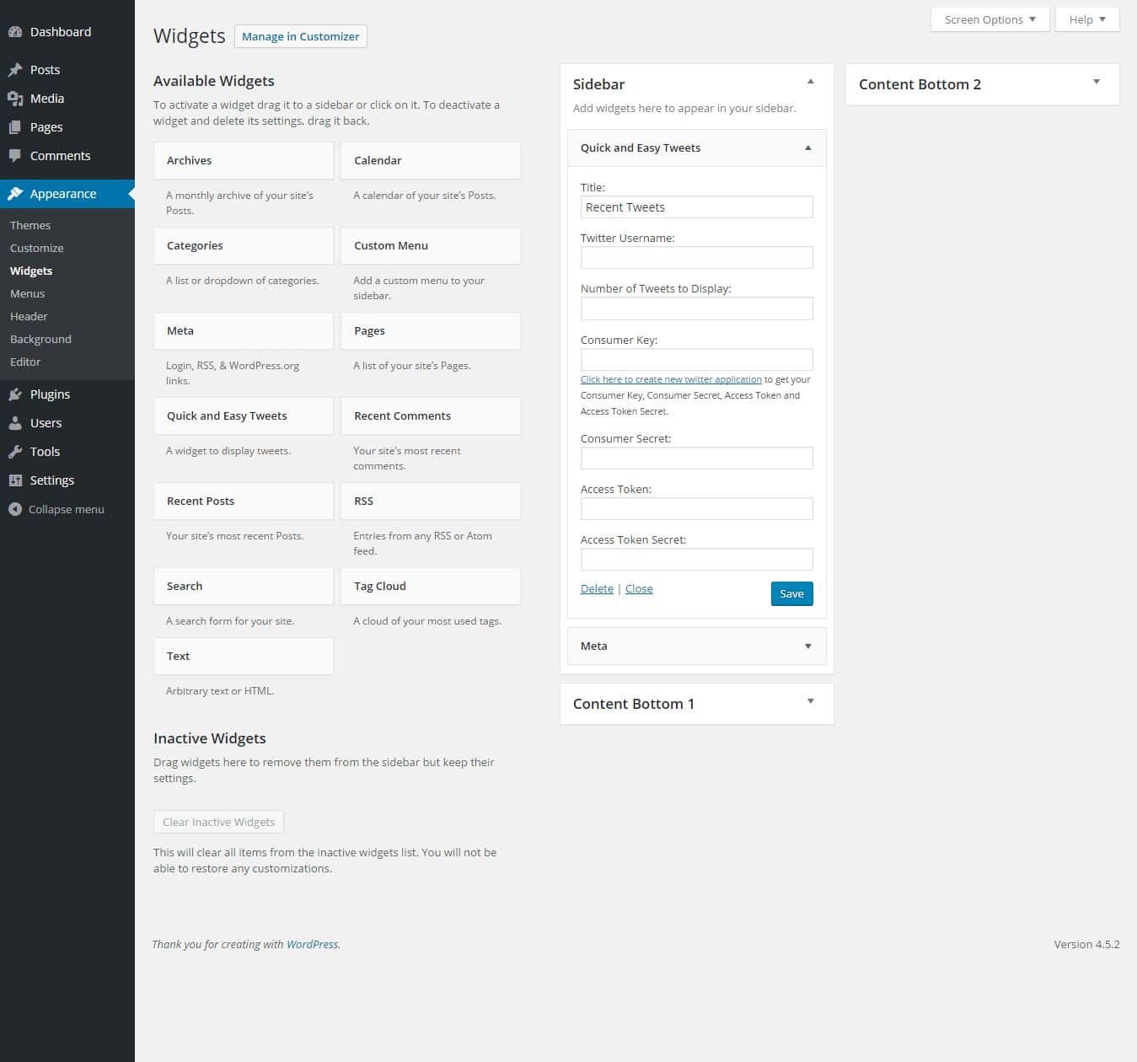Expand the Content Bottom 2 area
This screenshot has height=1062, width=1137.
click(x=1097, y=82)
